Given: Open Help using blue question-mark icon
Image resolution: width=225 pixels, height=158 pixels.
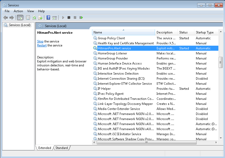Looking at the screenshot, I should [x=48, y=18].
